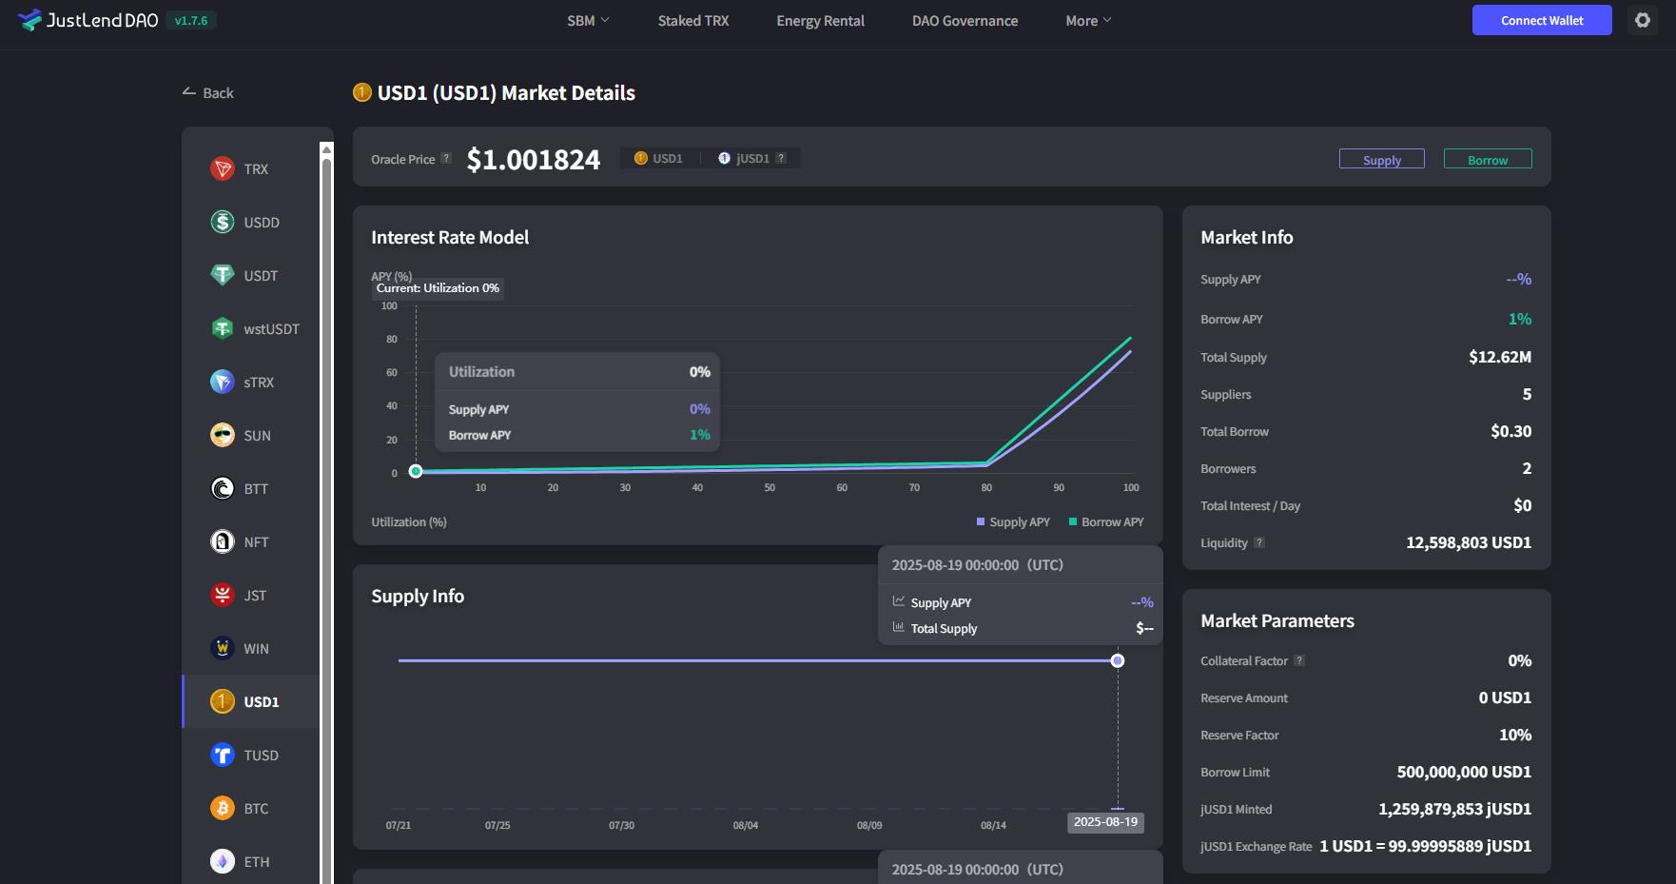The image size is (1676, 884).
Task: Click the Oracle Price help question mark
Action: [x=446, y=159]
